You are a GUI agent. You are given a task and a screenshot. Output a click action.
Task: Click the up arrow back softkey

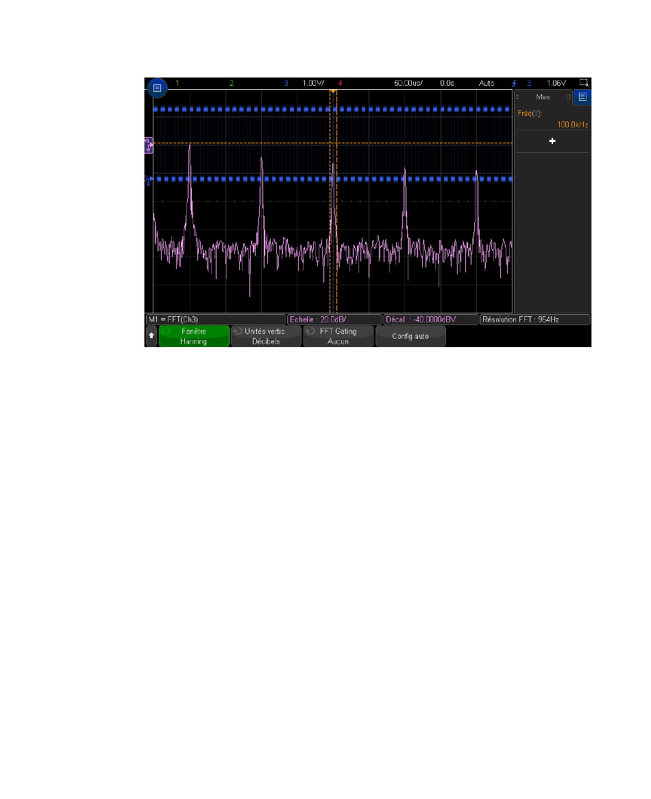[x=151, y=336]
